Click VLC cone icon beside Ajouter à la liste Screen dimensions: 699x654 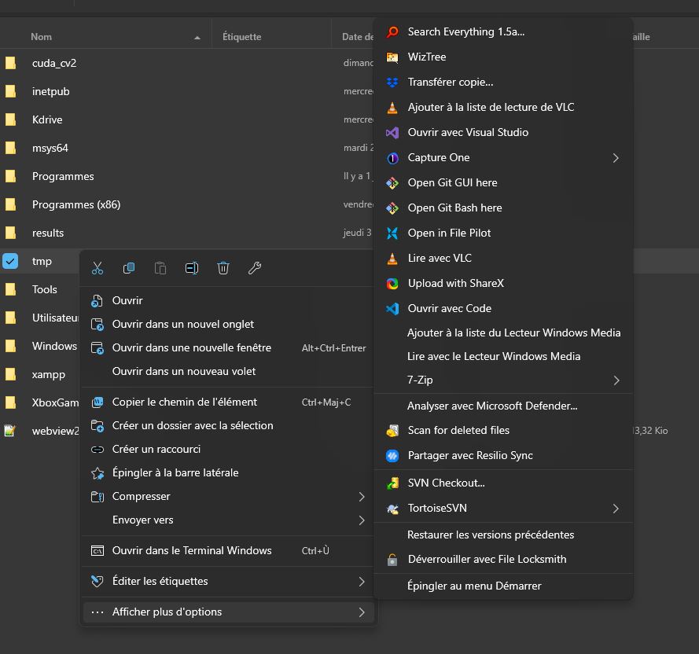click(392, 108)
